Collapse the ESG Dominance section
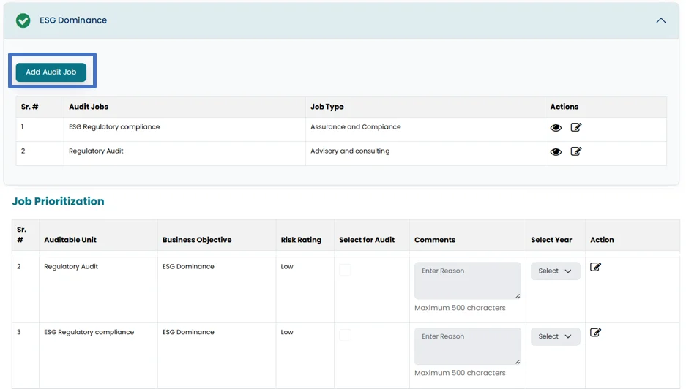This screenshot has height=389, width=686. point(660,20)
